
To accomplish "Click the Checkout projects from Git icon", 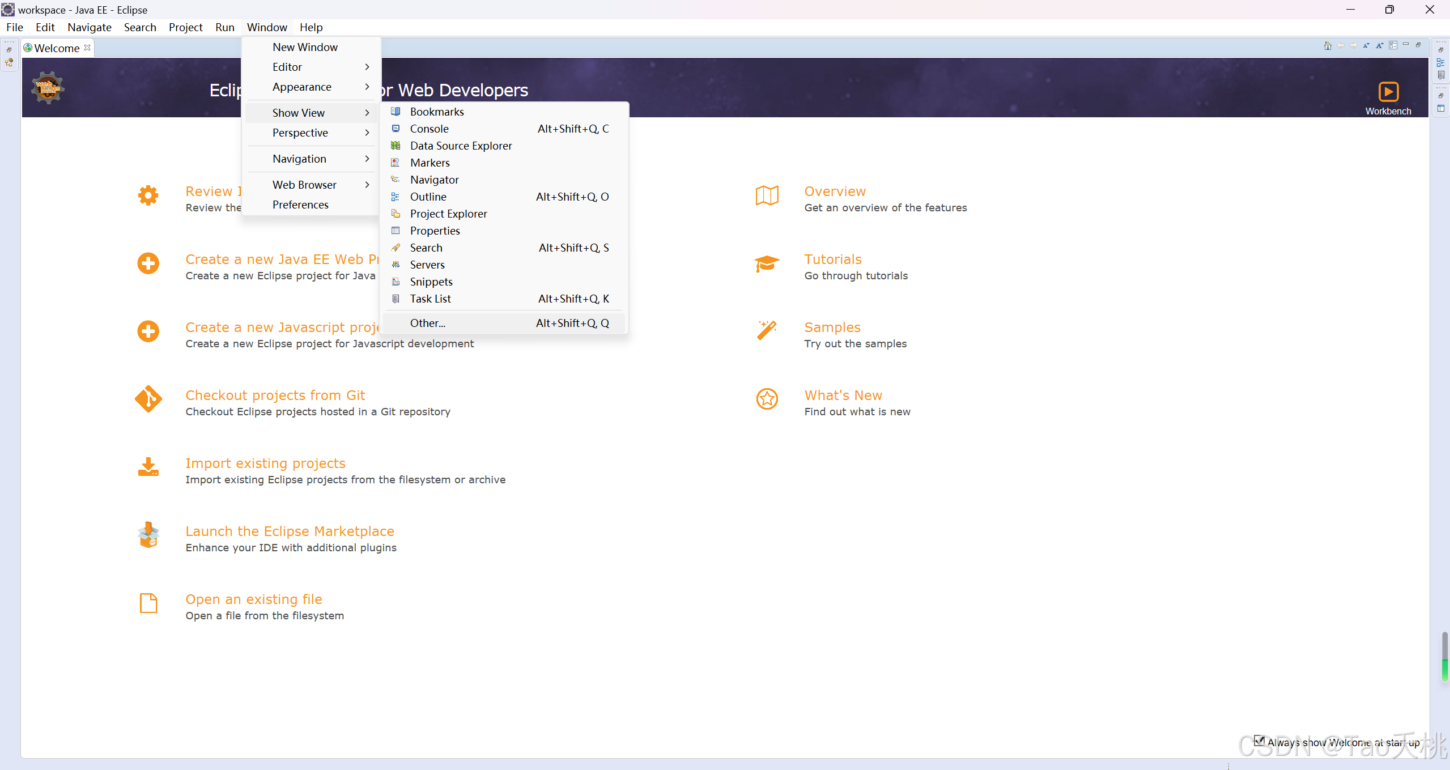I will (148, 399).
